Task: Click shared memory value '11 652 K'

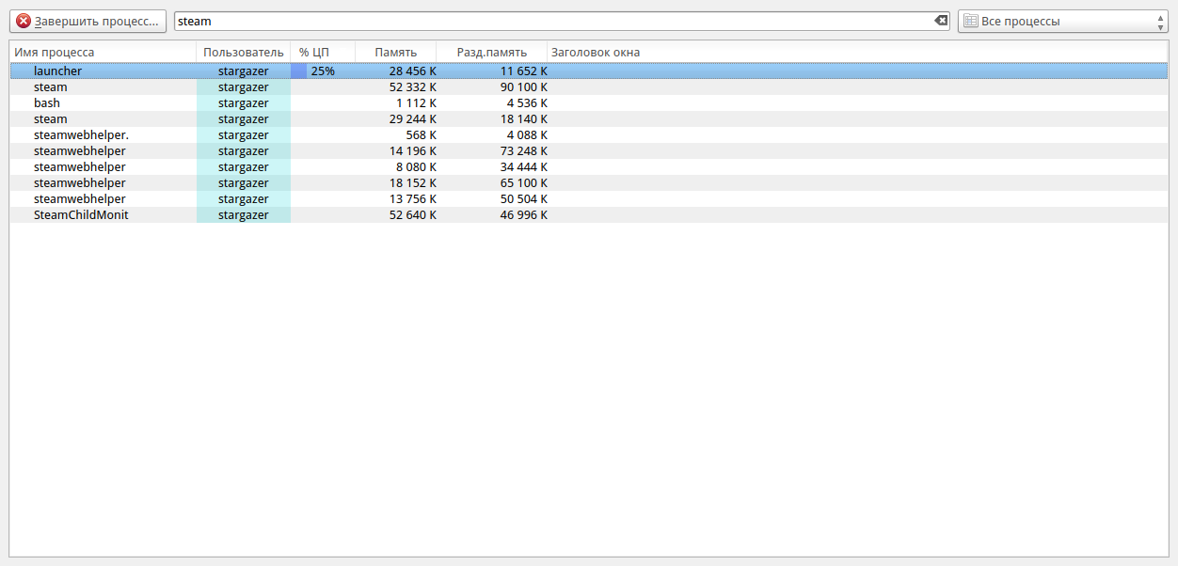Action: pyautogui.click(x=523, y=71)
